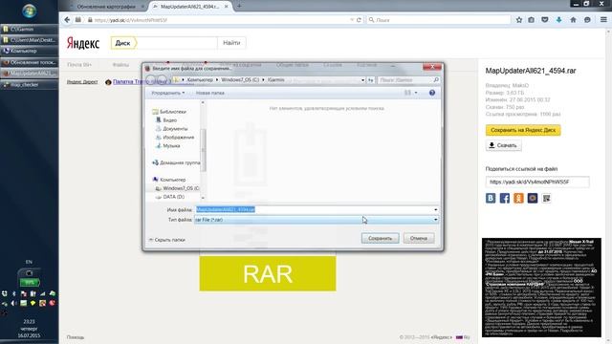Open the file type combo box, rar File
612x344 pixels.
click(317, 220)
